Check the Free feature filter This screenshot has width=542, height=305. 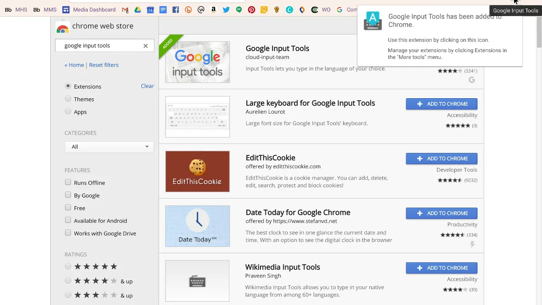click(68, 208)
